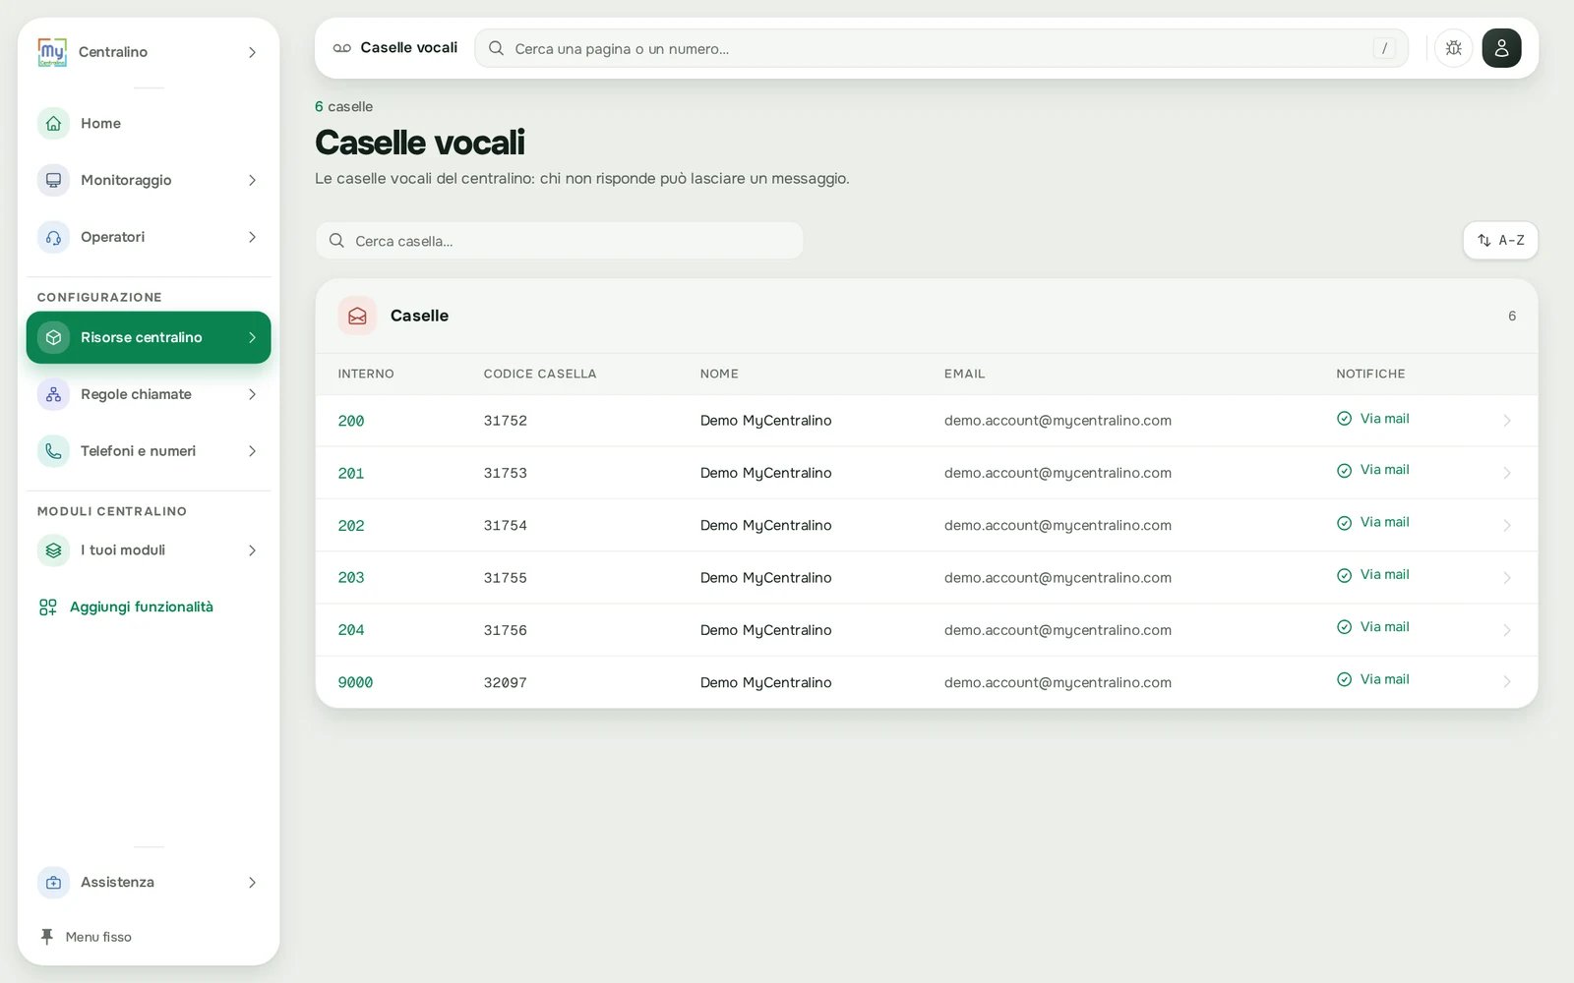Image resolution: width=1574 pixels, height=983 pixels.
Task: Click the Regole chiamate flow icon
Action: [x=53, y=394]
